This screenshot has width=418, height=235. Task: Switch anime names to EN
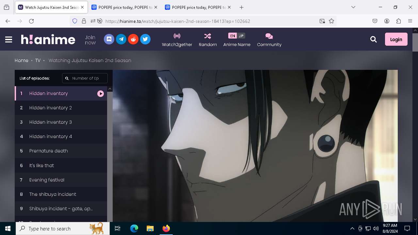pos(233,36)
